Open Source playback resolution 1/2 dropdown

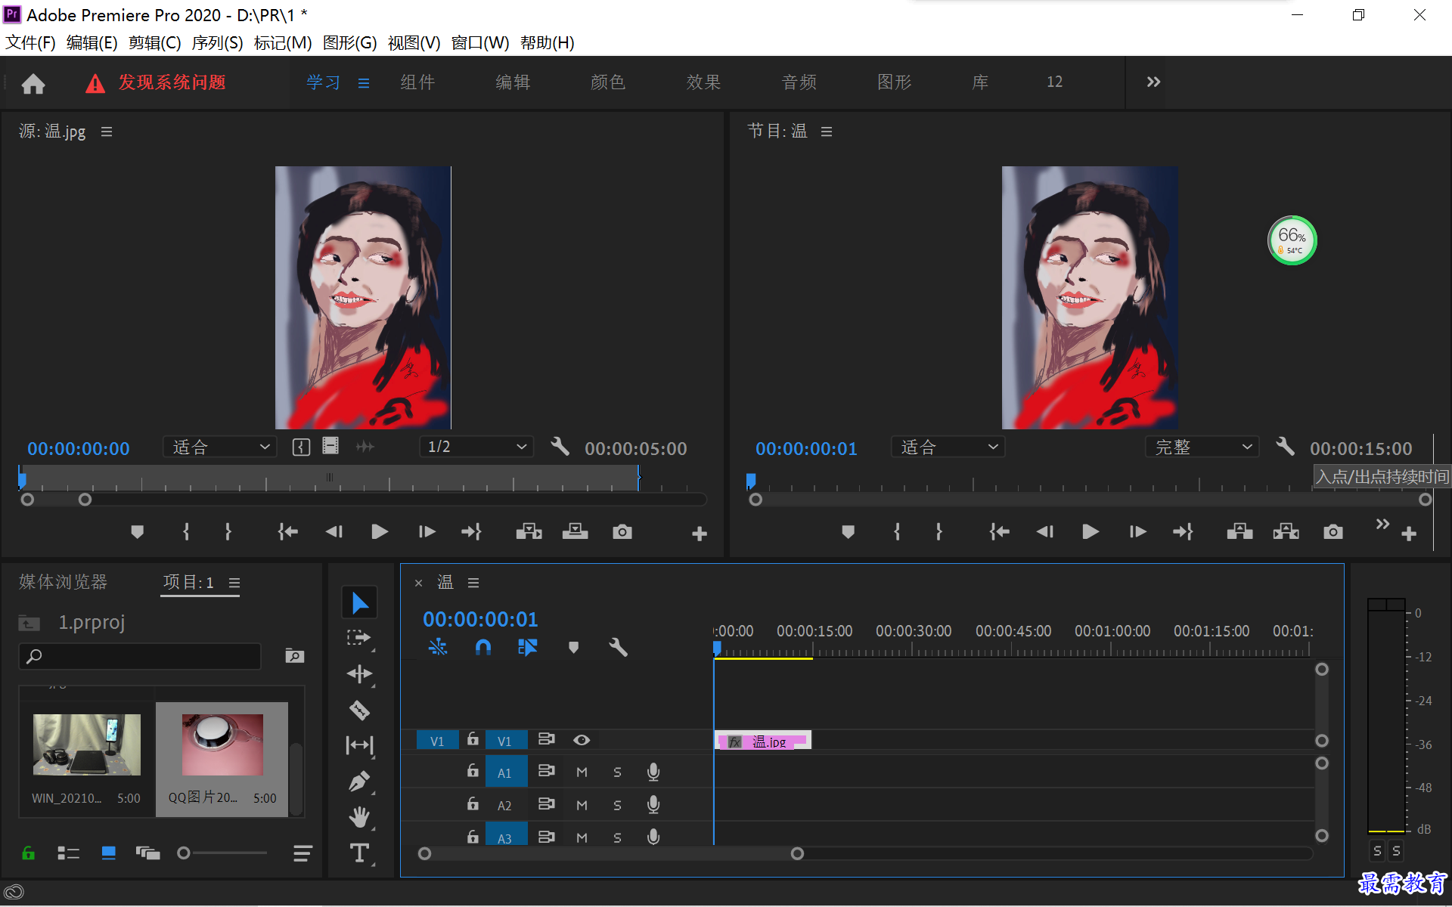pyautogui.click(x=476, y=447)
